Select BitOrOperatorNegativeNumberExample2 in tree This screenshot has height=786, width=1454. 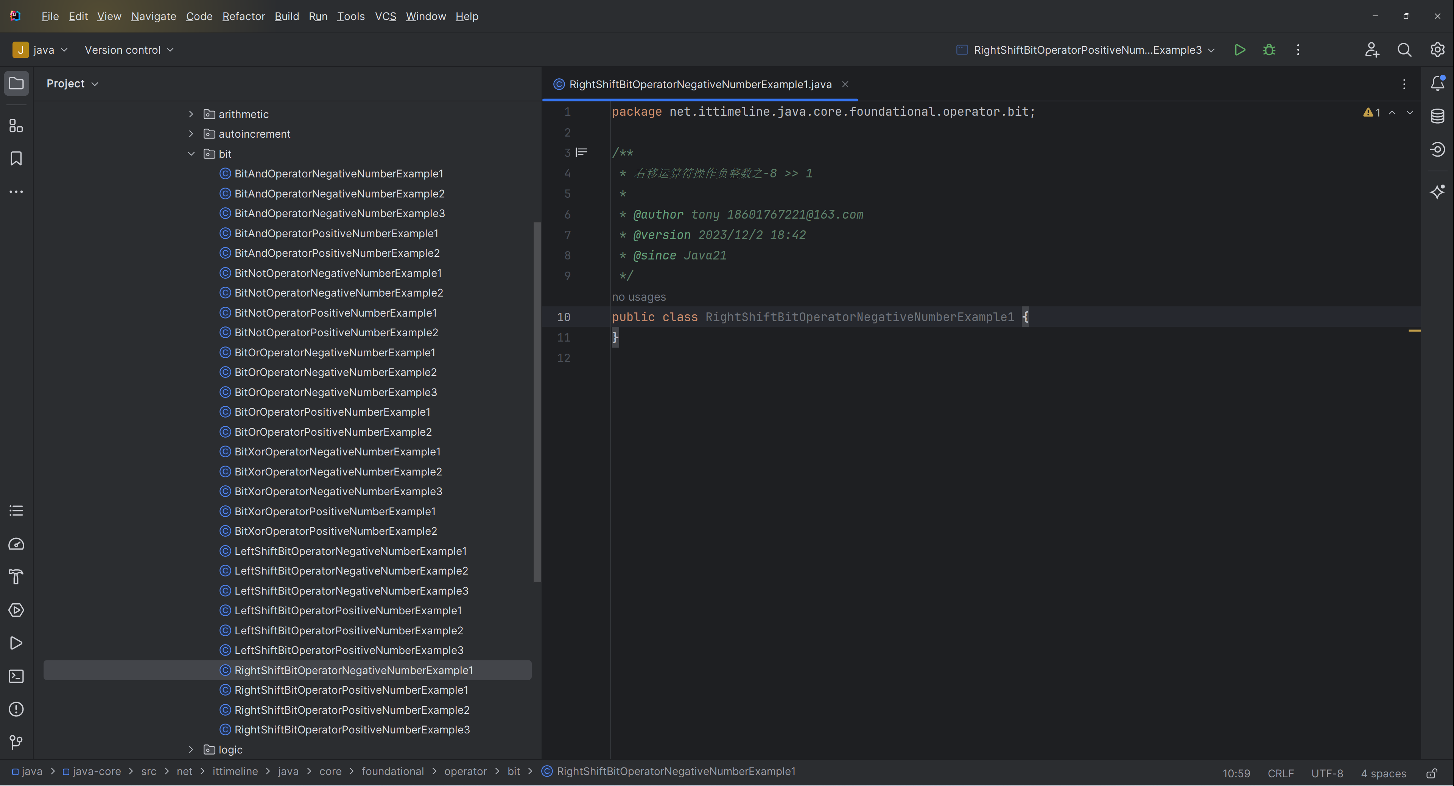335,373
